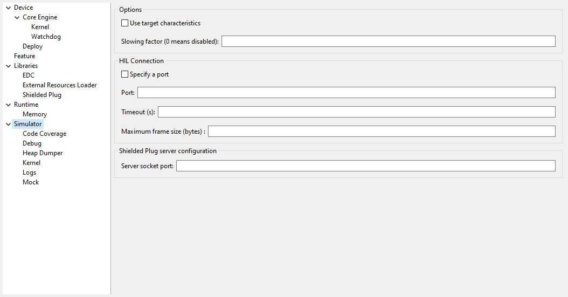
Task: Click the Maximum frame size field
Action: 382,132
